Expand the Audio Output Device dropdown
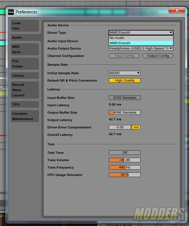 [x=141, y=49]
